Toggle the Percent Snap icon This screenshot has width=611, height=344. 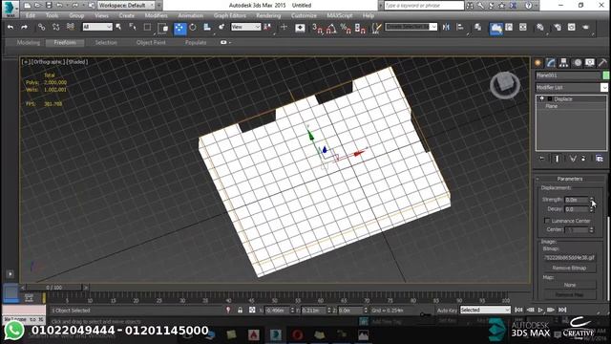(346, 28)
